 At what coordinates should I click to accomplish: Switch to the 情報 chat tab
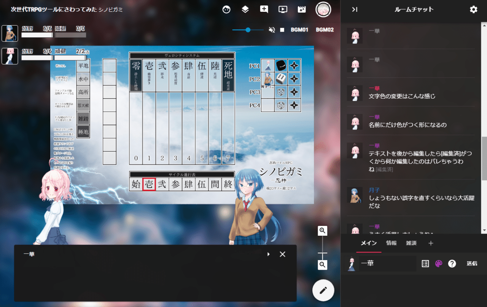click(x=392, y=243)
